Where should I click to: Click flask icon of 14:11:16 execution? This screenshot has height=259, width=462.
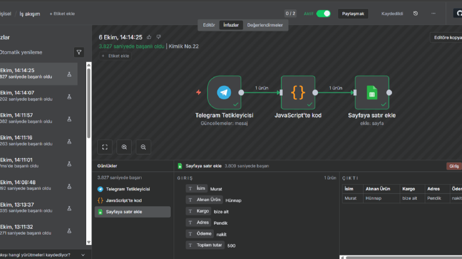coord(69,142)
